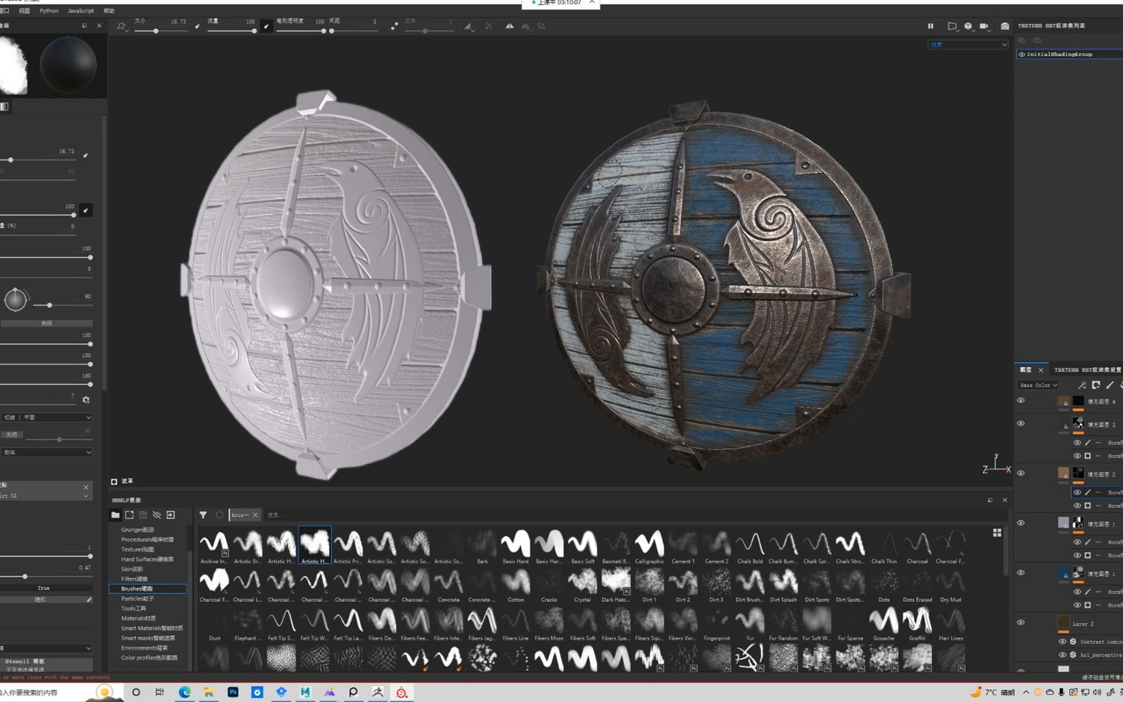Hide the initialShadingGroup texture set
This screenshot has width=1123, height=702.
(1022, 54)
